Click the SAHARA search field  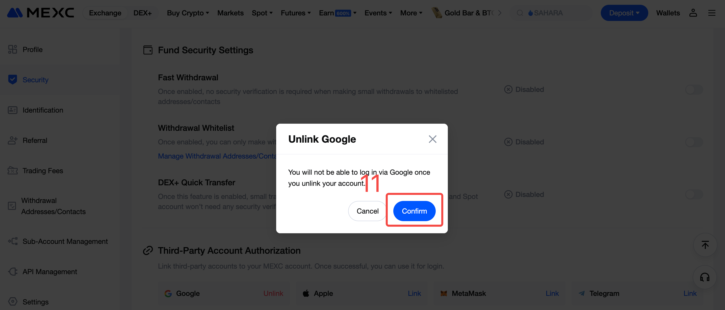(x=551, y=13)
